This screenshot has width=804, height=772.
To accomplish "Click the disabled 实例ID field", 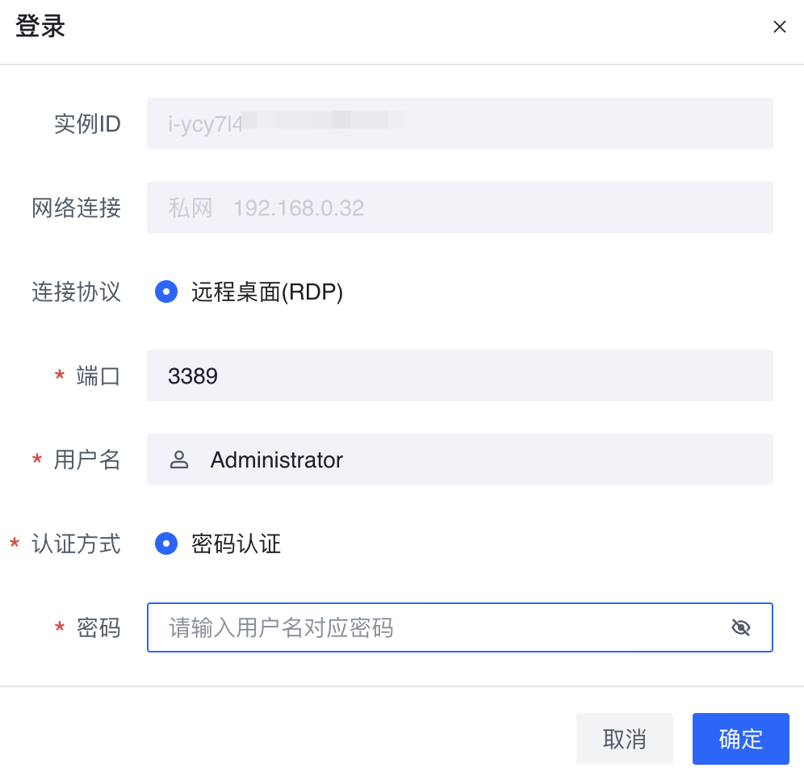I will click(x=459, y=124).
